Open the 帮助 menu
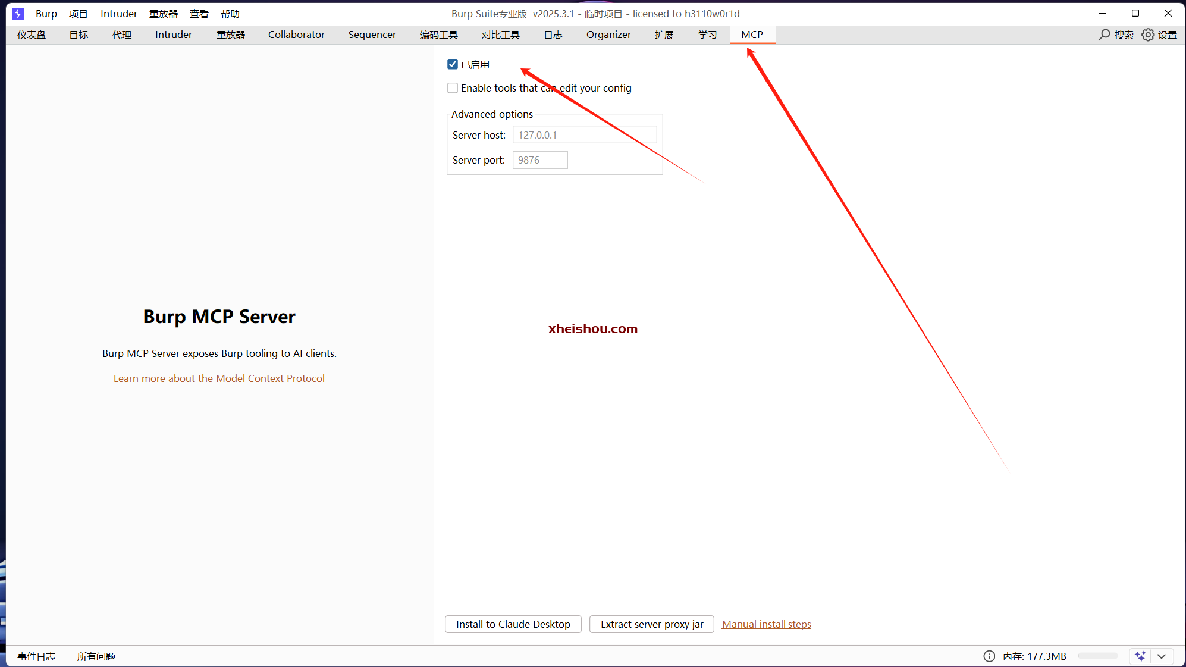 [230, 14]
